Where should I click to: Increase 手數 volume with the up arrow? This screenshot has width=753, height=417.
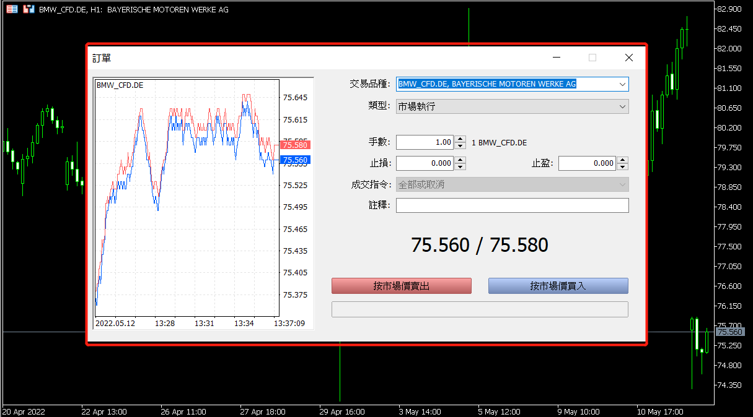460,139
